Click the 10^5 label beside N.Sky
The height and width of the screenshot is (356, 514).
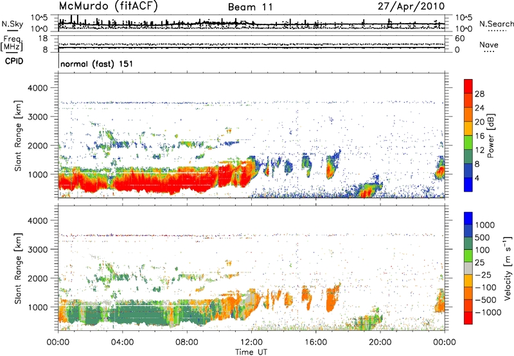tap(39, 18)
